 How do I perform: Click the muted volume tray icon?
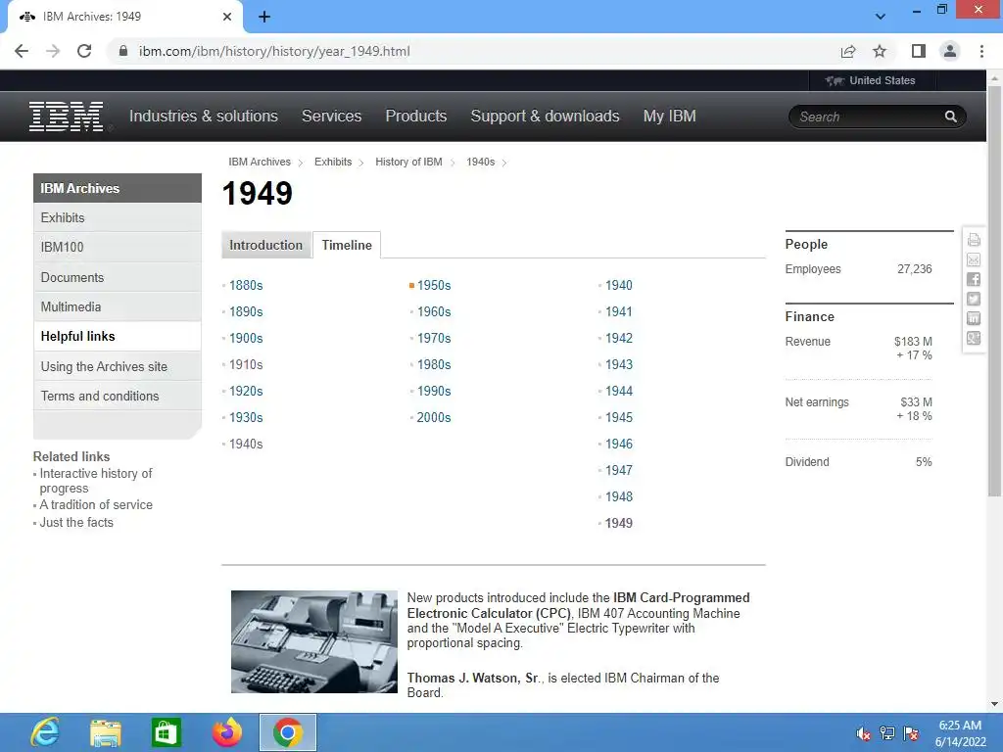864,733
